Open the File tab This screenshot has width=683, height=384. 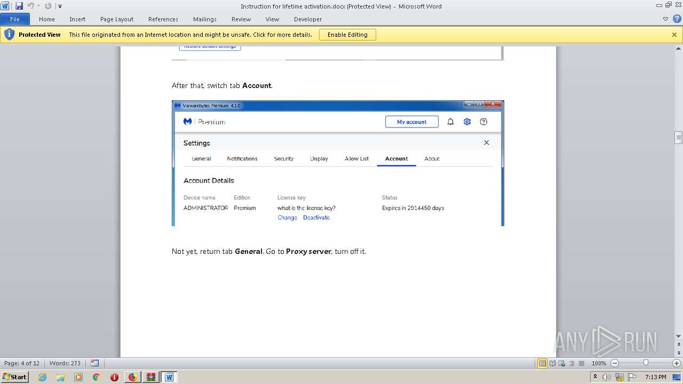pos(15,19)
